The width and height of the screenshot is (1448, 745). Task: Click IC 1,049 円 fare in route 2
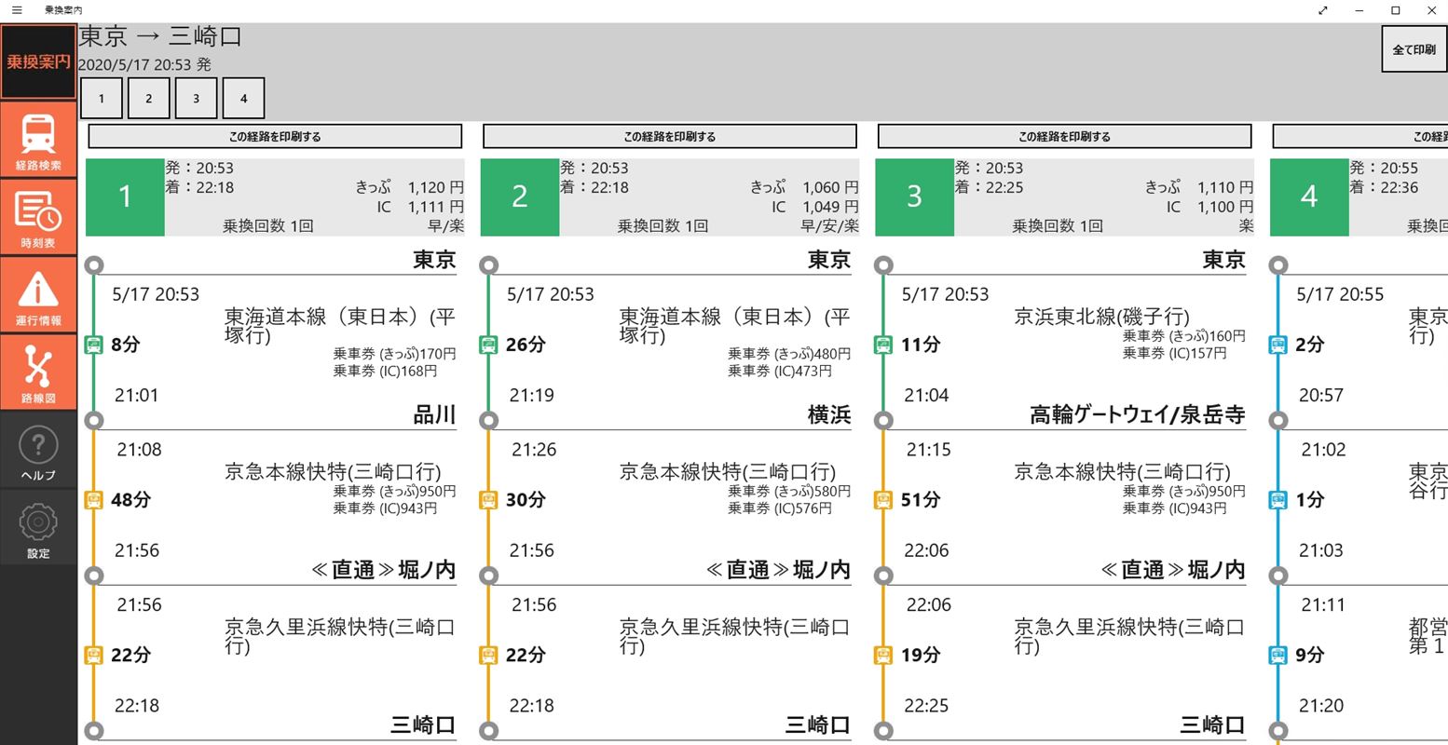pyautogui.click(x=813, y=207)
